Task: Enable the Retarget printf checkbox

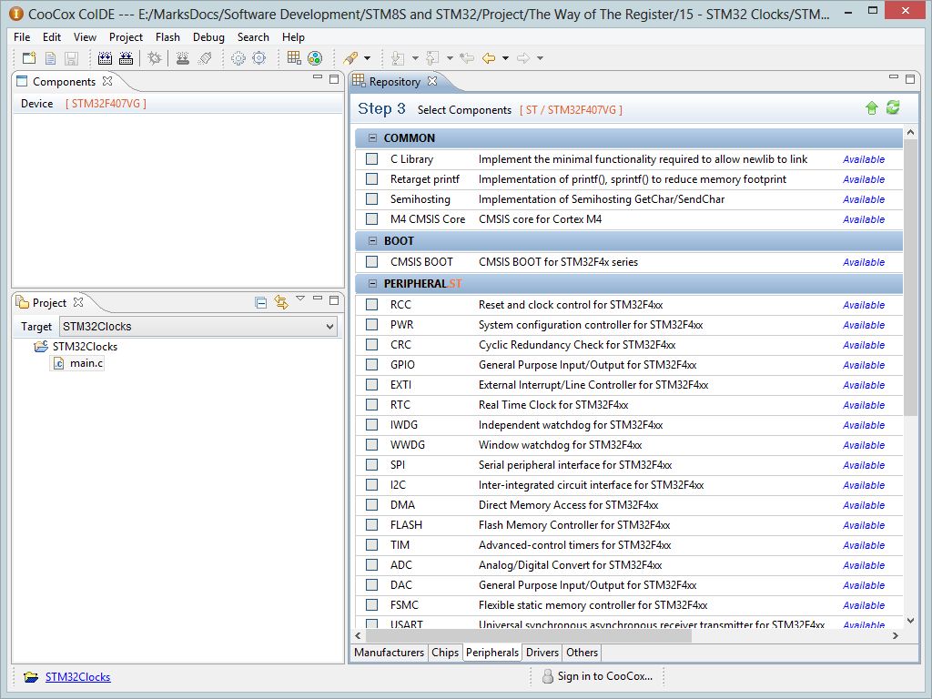Action: 372,179
